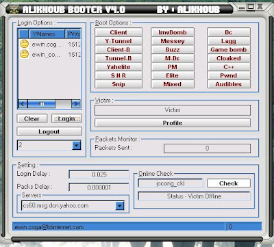Image resolution: width=274 pixels, height=247 pixels.
Task: Click the Snip button
Action: 119,84
